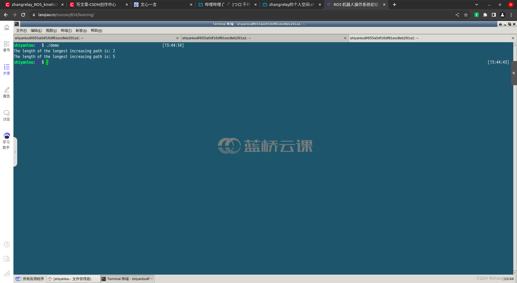Go back in browser history
Screen dimensions: 517x283
tap(6, 15)
